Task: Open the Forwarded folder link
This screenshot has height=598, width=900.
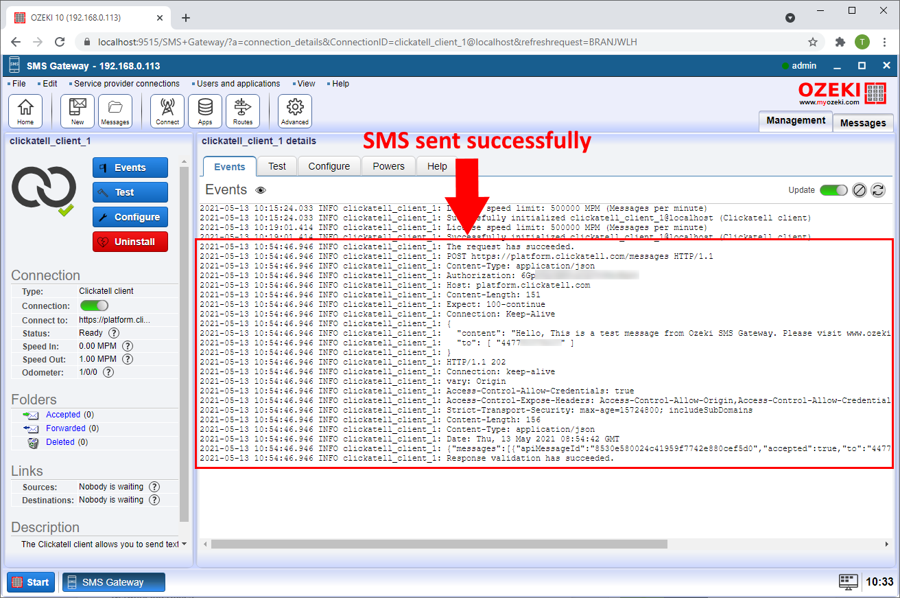Action: pos(66,428)
